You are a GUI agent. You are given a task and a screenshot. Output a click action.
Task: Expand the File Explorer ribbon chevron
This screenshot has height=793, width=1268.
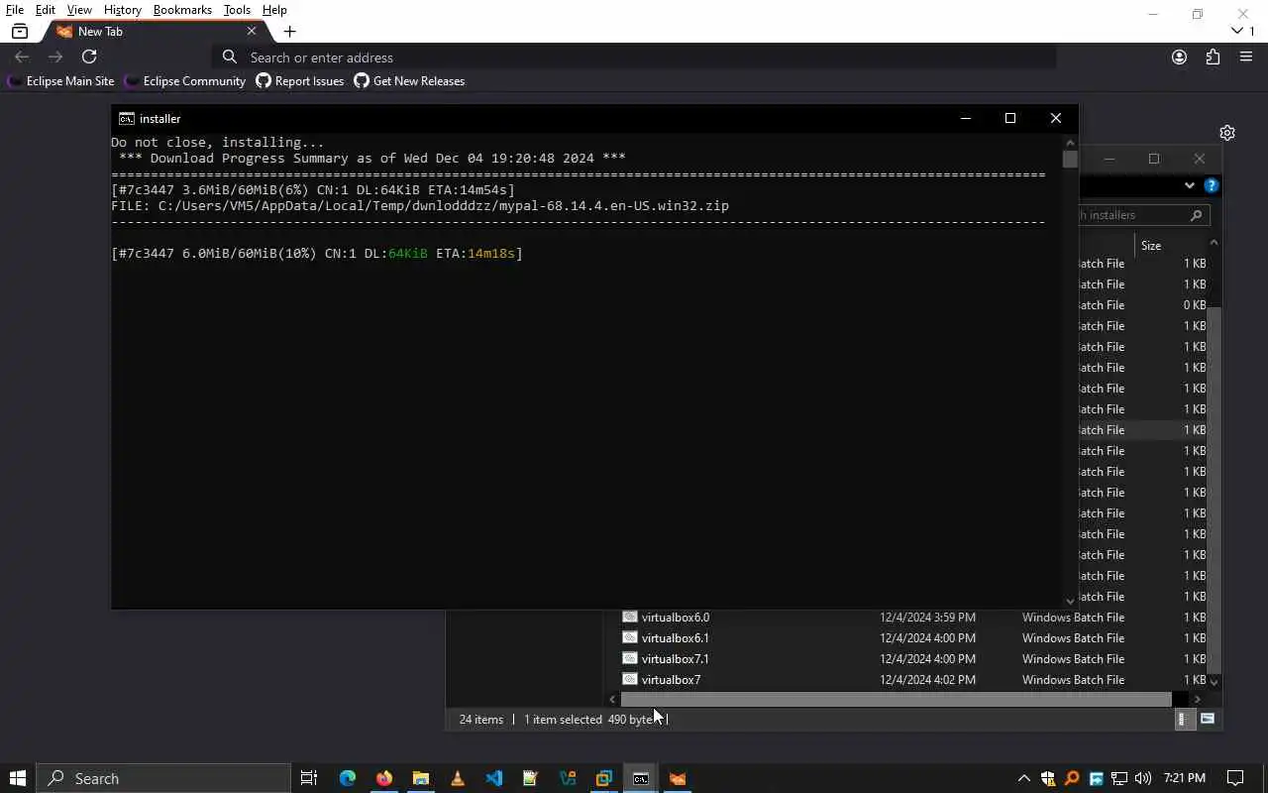pos(1190,185)
